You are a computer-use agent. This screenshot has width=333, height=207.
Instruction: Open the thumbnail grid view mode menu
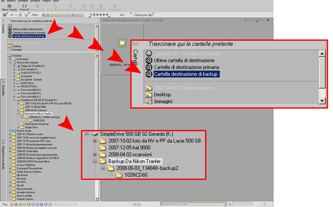tap(5, 15)
